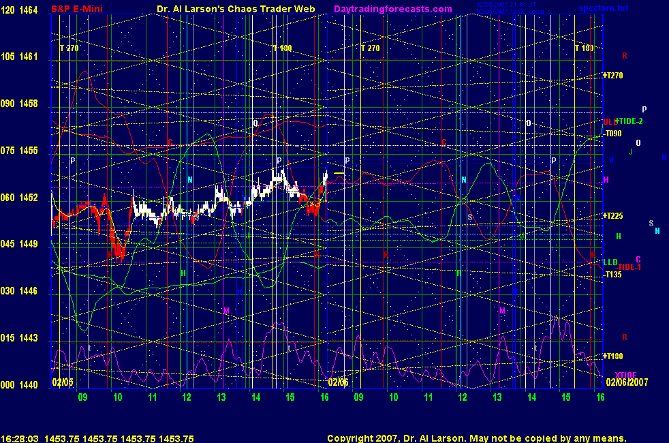669x443 pixels.
Task: Select the '-T090' line label
Action: pyautogui.click(x=613, y=134)
